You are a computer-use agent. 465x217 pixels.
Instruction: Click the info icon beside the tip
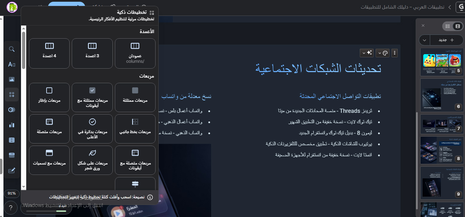tap(150, 197)
